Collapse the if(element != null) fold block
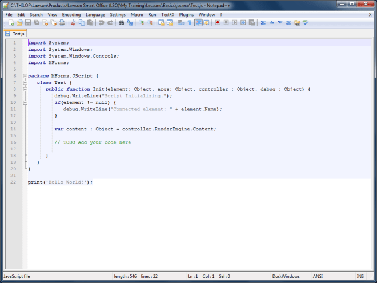Image resolution: width=377 pixels, height=283 pixels. [x=25, y=103]
